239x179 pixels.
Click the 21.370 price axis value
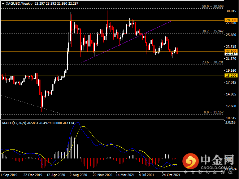[231, 58]
